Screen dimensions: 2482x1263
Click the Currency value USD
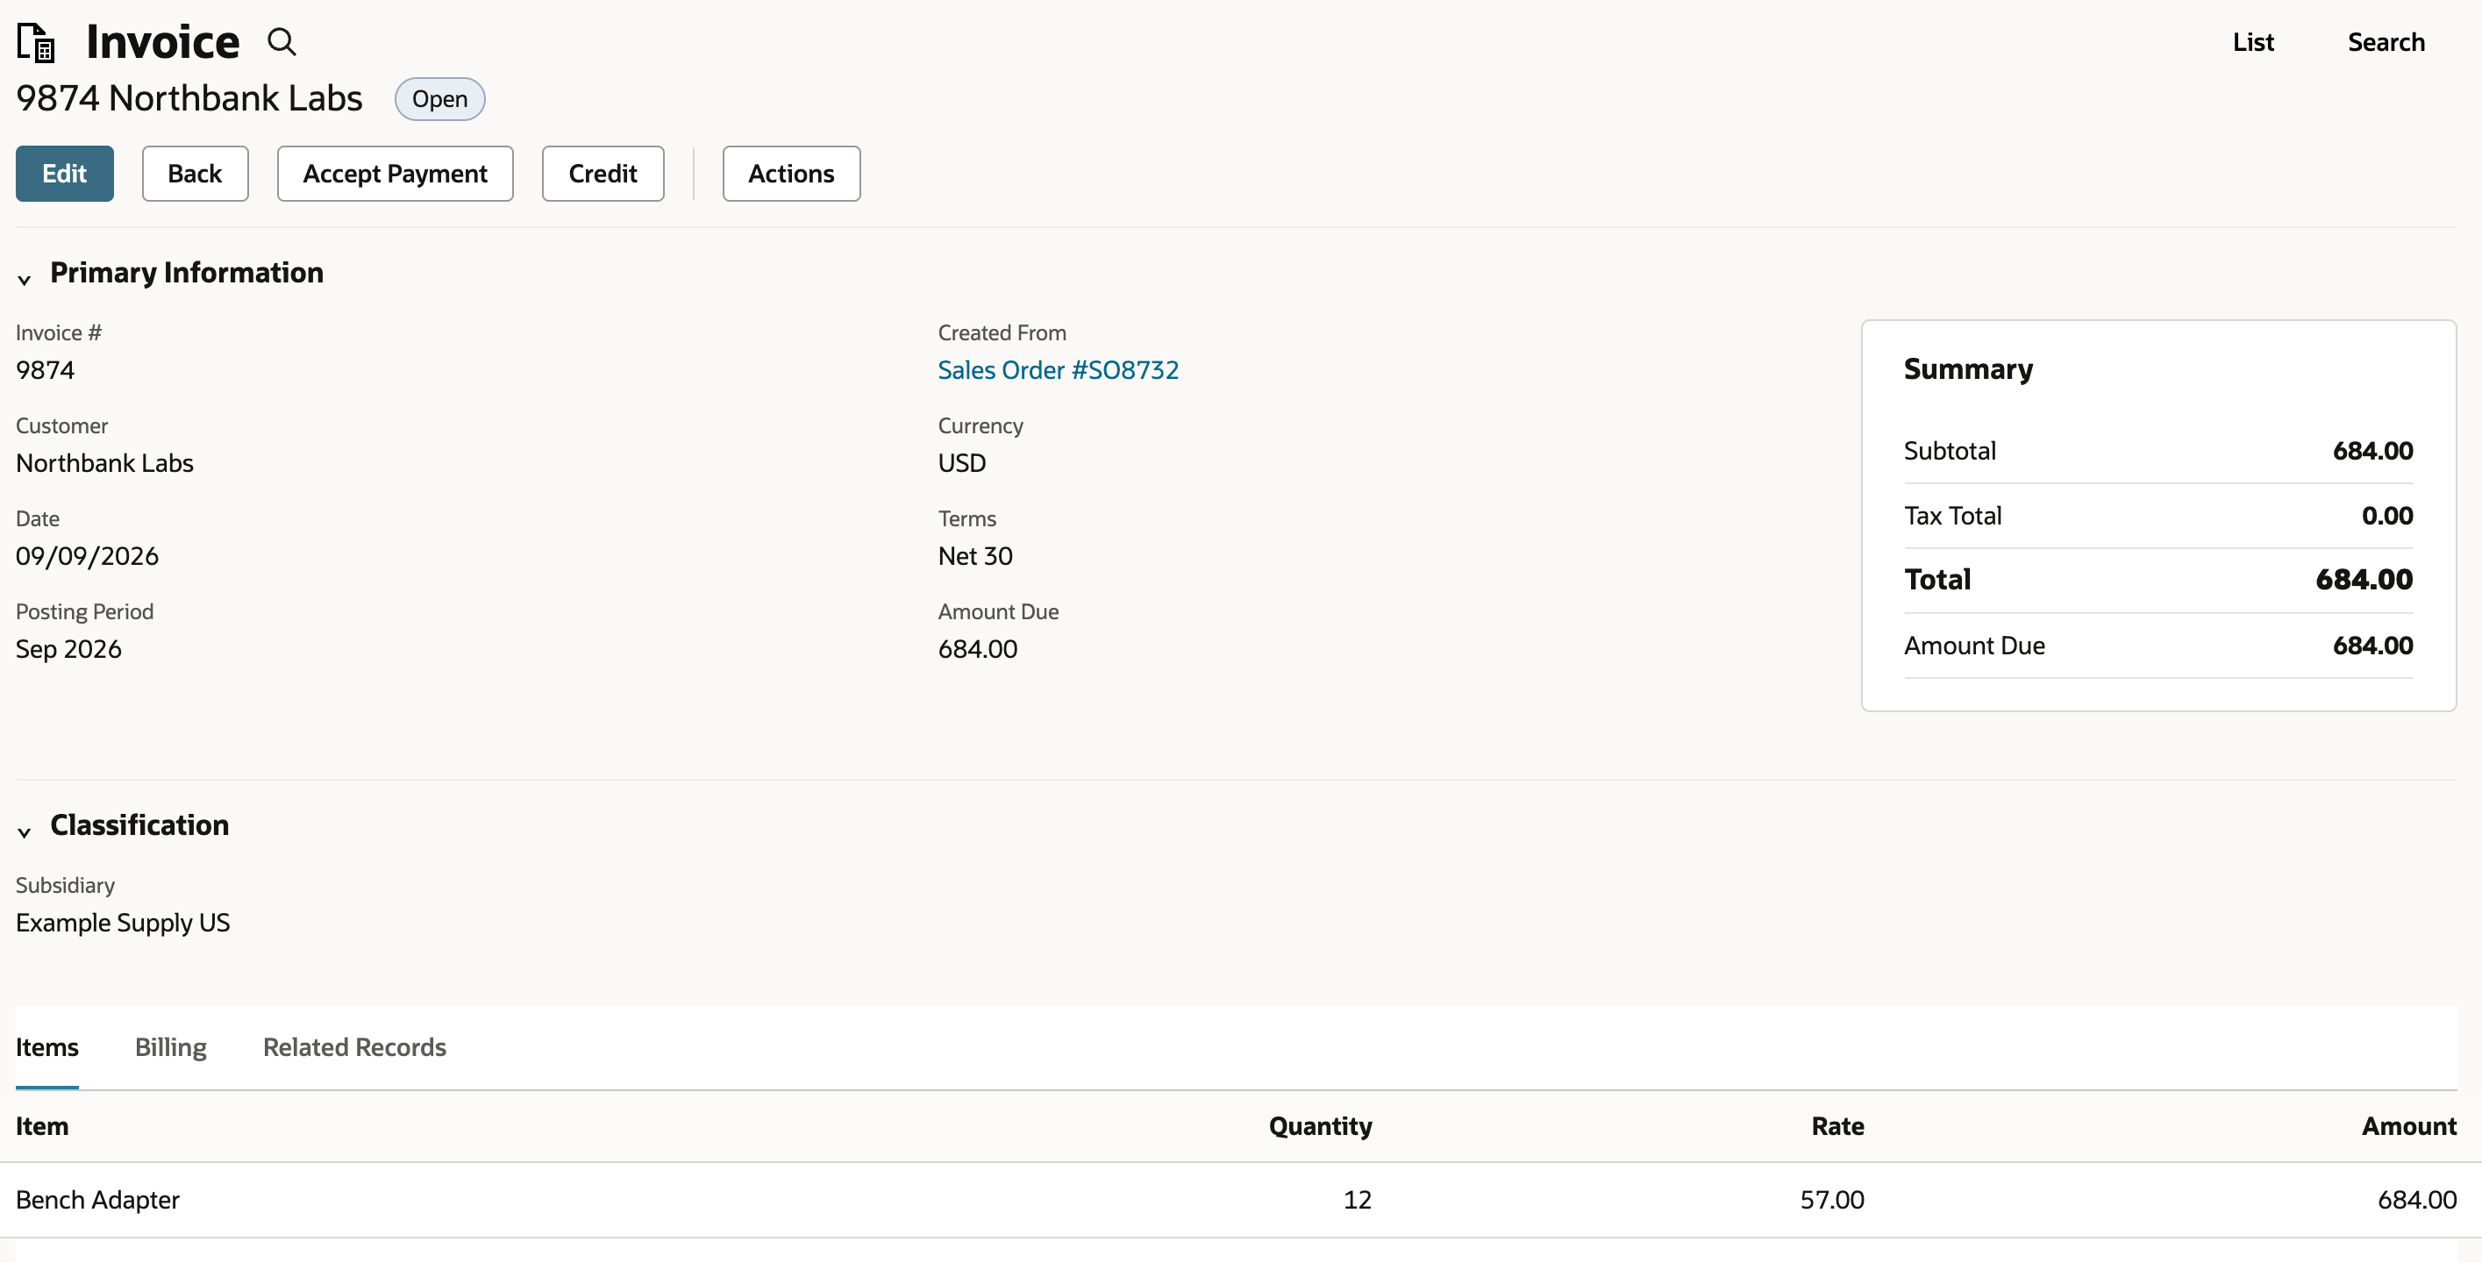point(961,463)
